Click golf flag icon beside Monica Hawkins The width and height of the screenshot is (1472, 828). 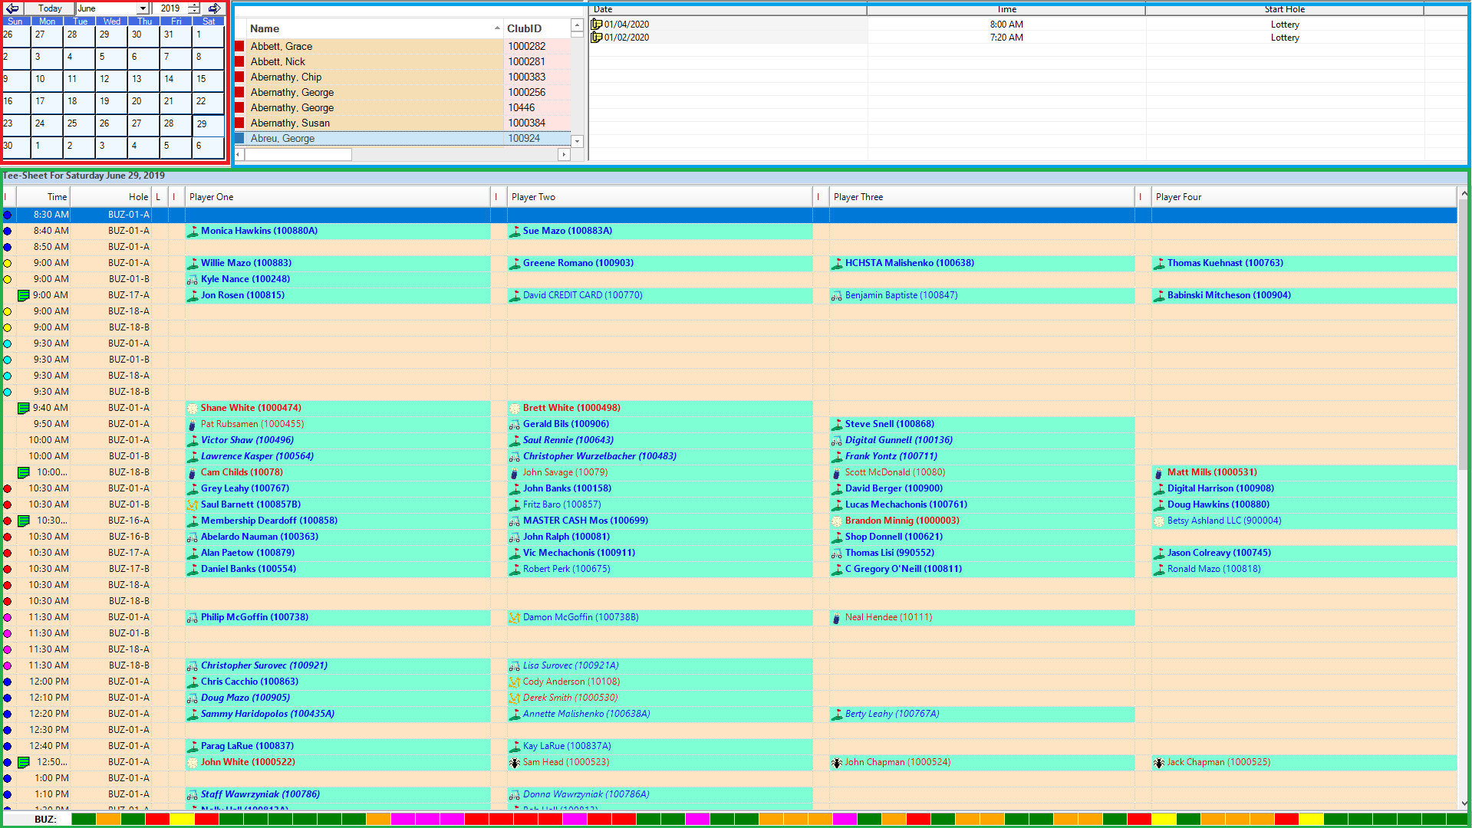193,231
